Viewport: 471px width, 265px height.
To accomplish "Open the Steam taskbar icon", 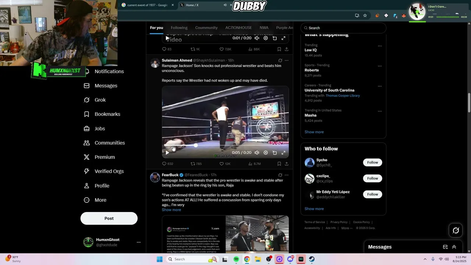I will click(312, 259).
